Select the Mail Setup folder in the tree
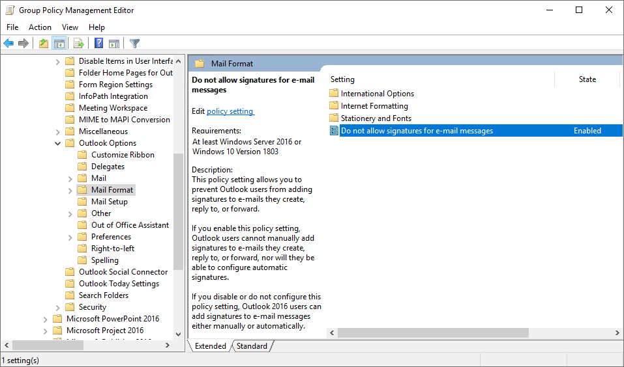 pyautogui.click(x=109, y=202)
